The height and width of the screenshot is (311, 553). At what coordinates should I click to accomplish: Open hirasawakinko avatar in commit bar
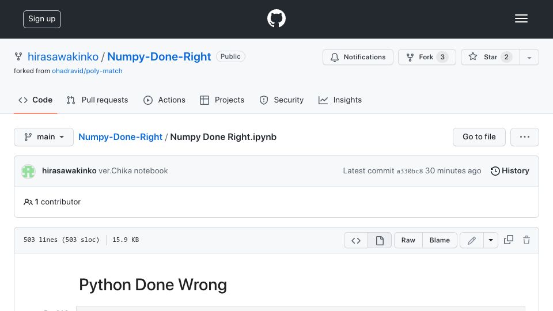[28, 172]
